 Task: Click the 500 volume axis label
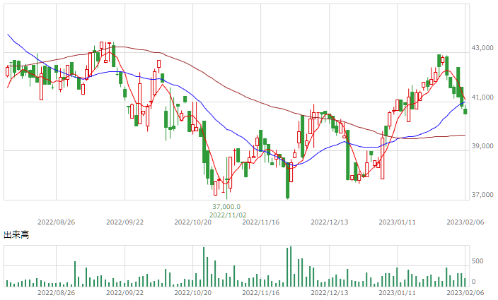click(x=477, y=261)
